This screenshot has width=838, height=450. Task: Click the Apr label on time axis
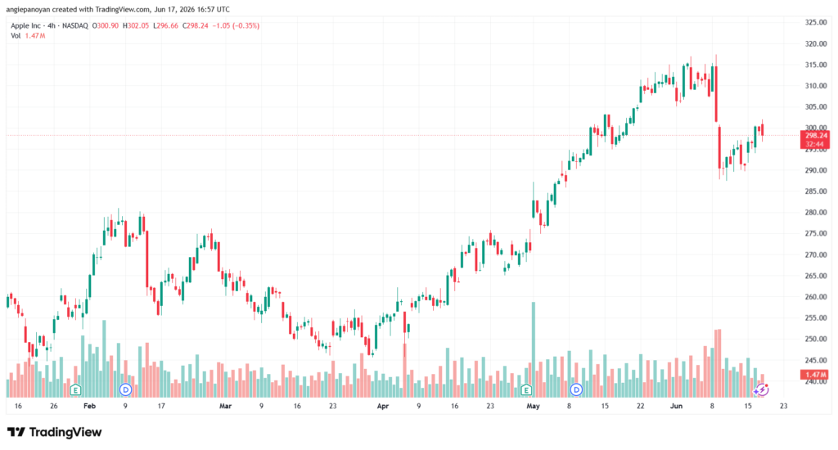coord(383,406)
